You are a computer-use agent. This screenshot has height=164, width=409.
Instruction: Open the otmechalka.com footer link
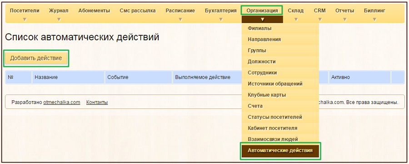pyautogui.click(x=61, y=102)
